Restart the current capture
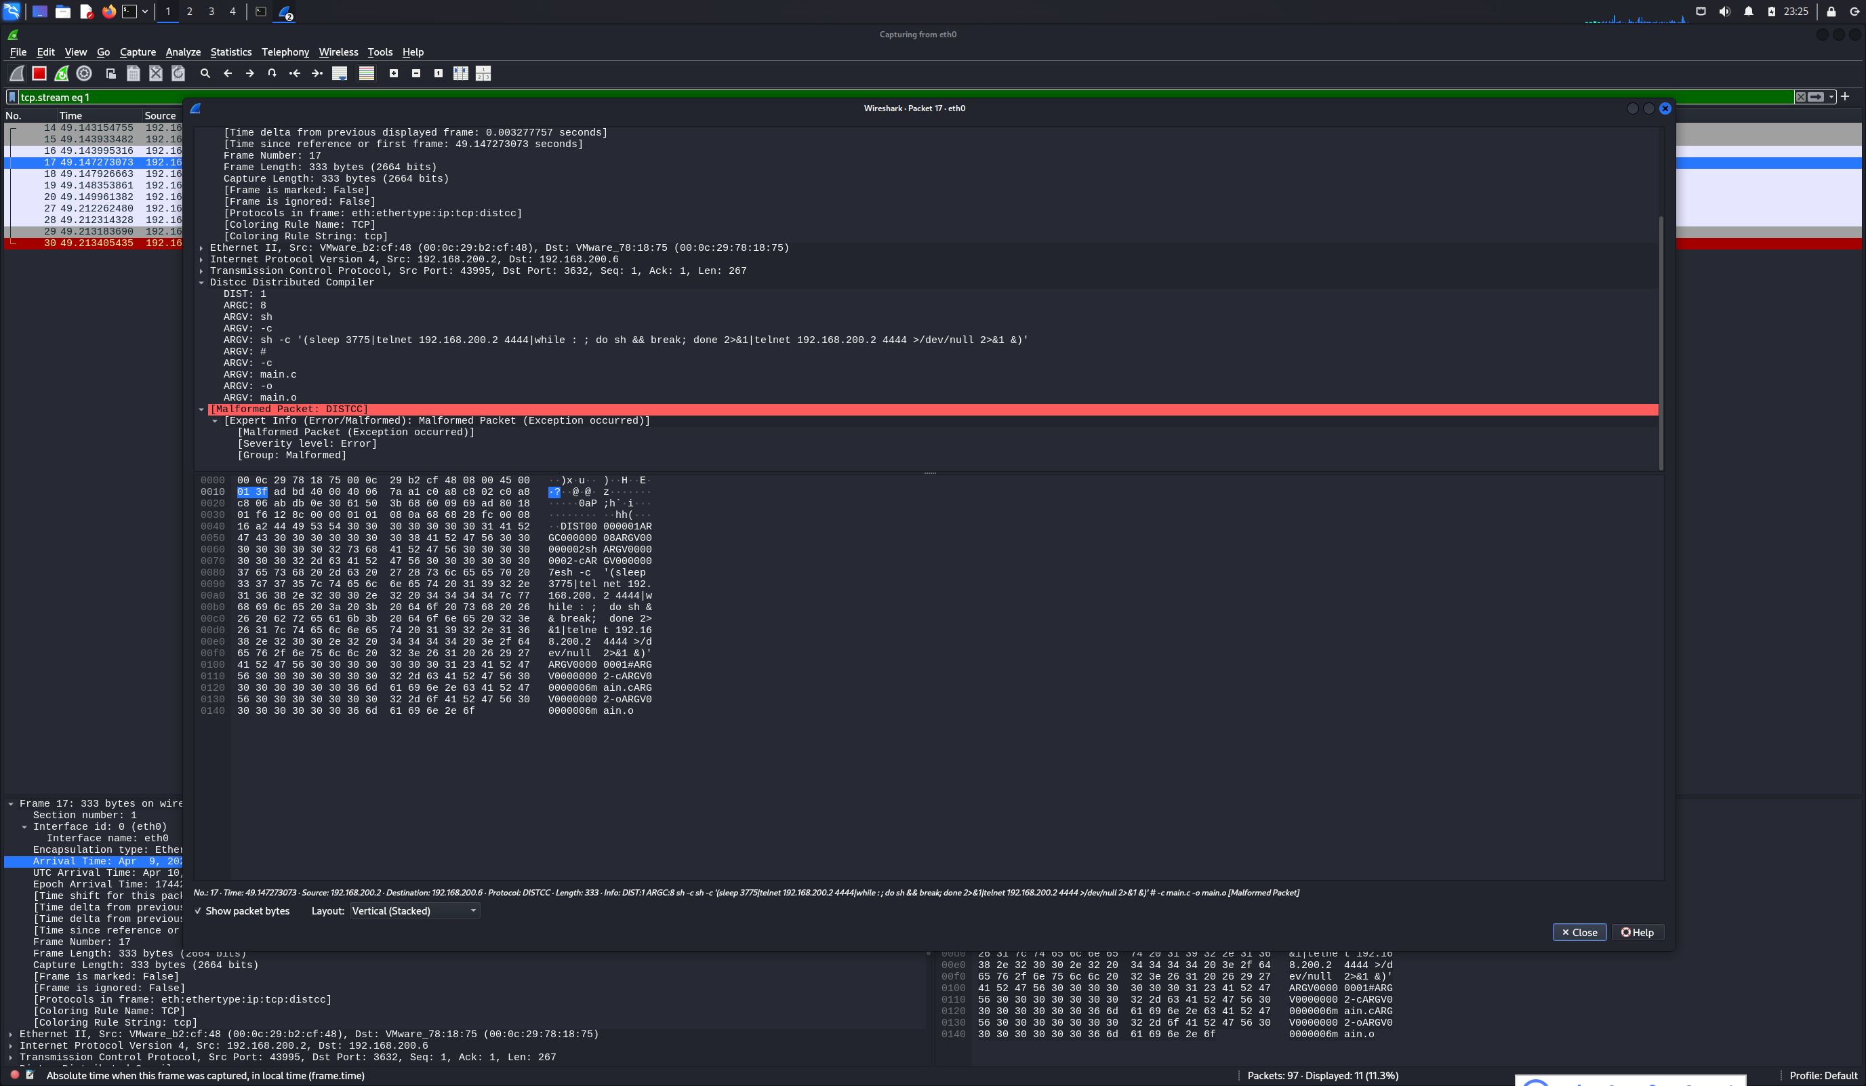 [62, 73]
